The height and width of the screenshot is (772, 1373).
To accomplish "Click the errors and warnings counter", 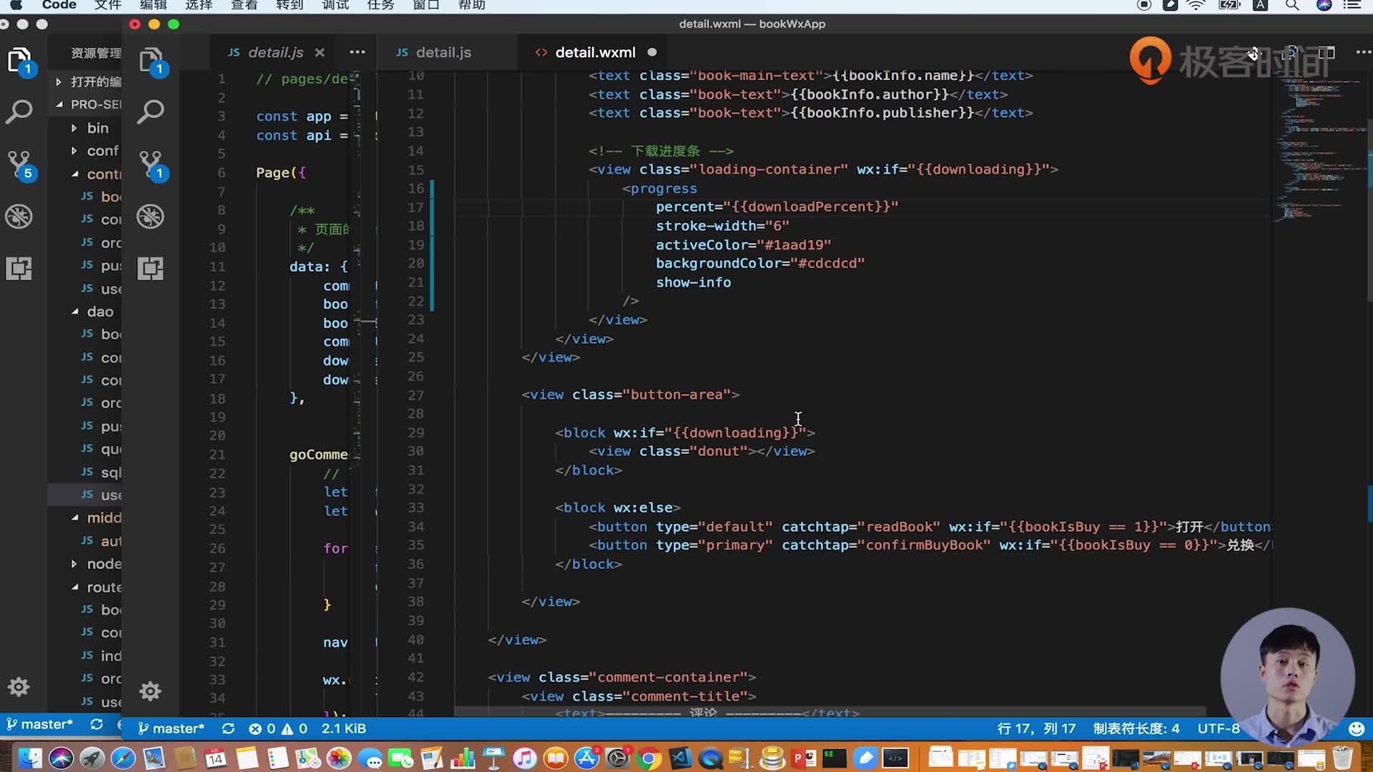I will [278, 728].
